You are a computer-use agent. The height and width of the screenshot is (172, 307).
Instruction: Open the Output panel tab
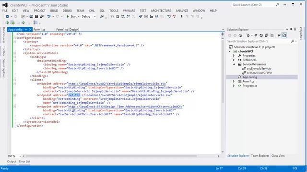[x=12, y=161]
